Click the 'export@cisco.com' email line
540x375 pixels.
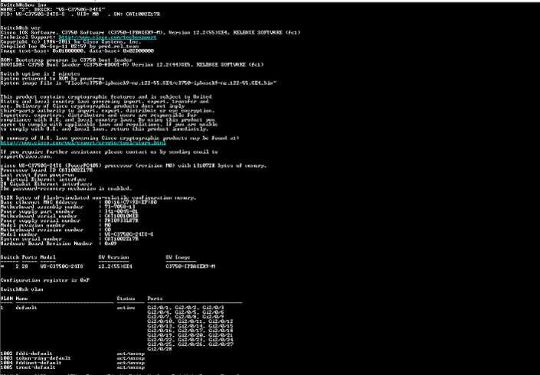[x=26, y=156]
